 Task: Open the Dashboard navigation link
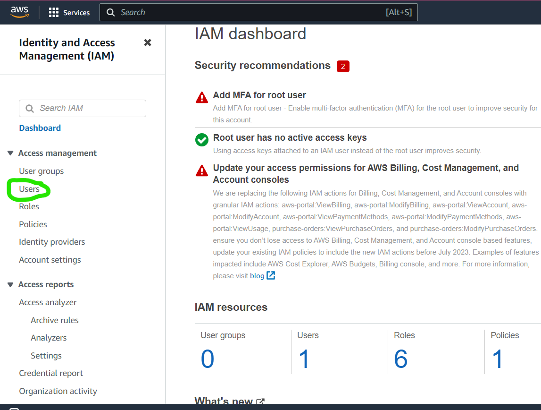pyautogui.click(x=40, y=128)
